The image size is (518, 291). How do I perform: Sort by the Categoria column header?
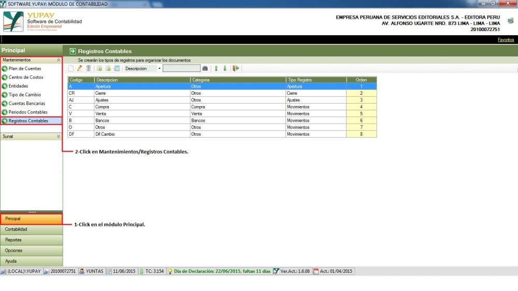pyautogui.click(x=238, y=80)
